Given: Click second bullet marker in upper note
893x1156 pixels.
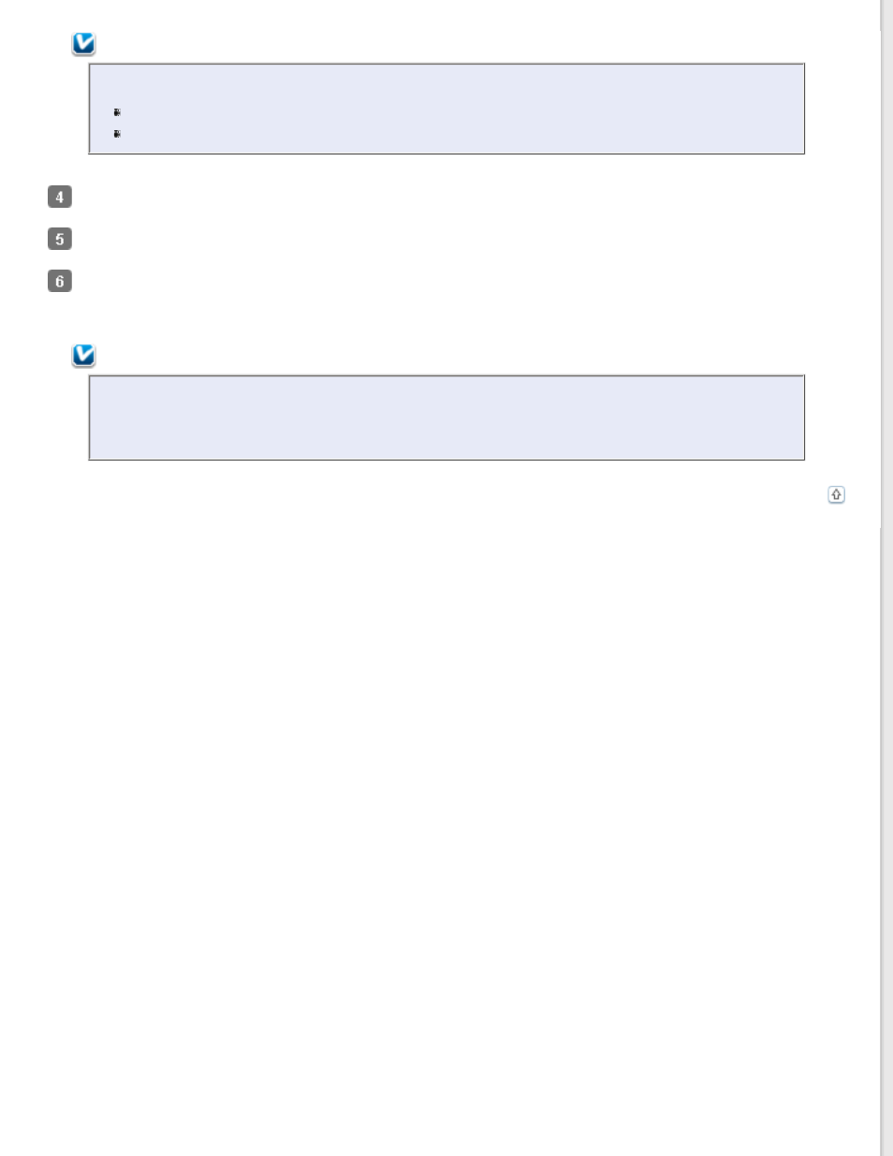Looking at the screenshot, I should (x=117, y=134).
